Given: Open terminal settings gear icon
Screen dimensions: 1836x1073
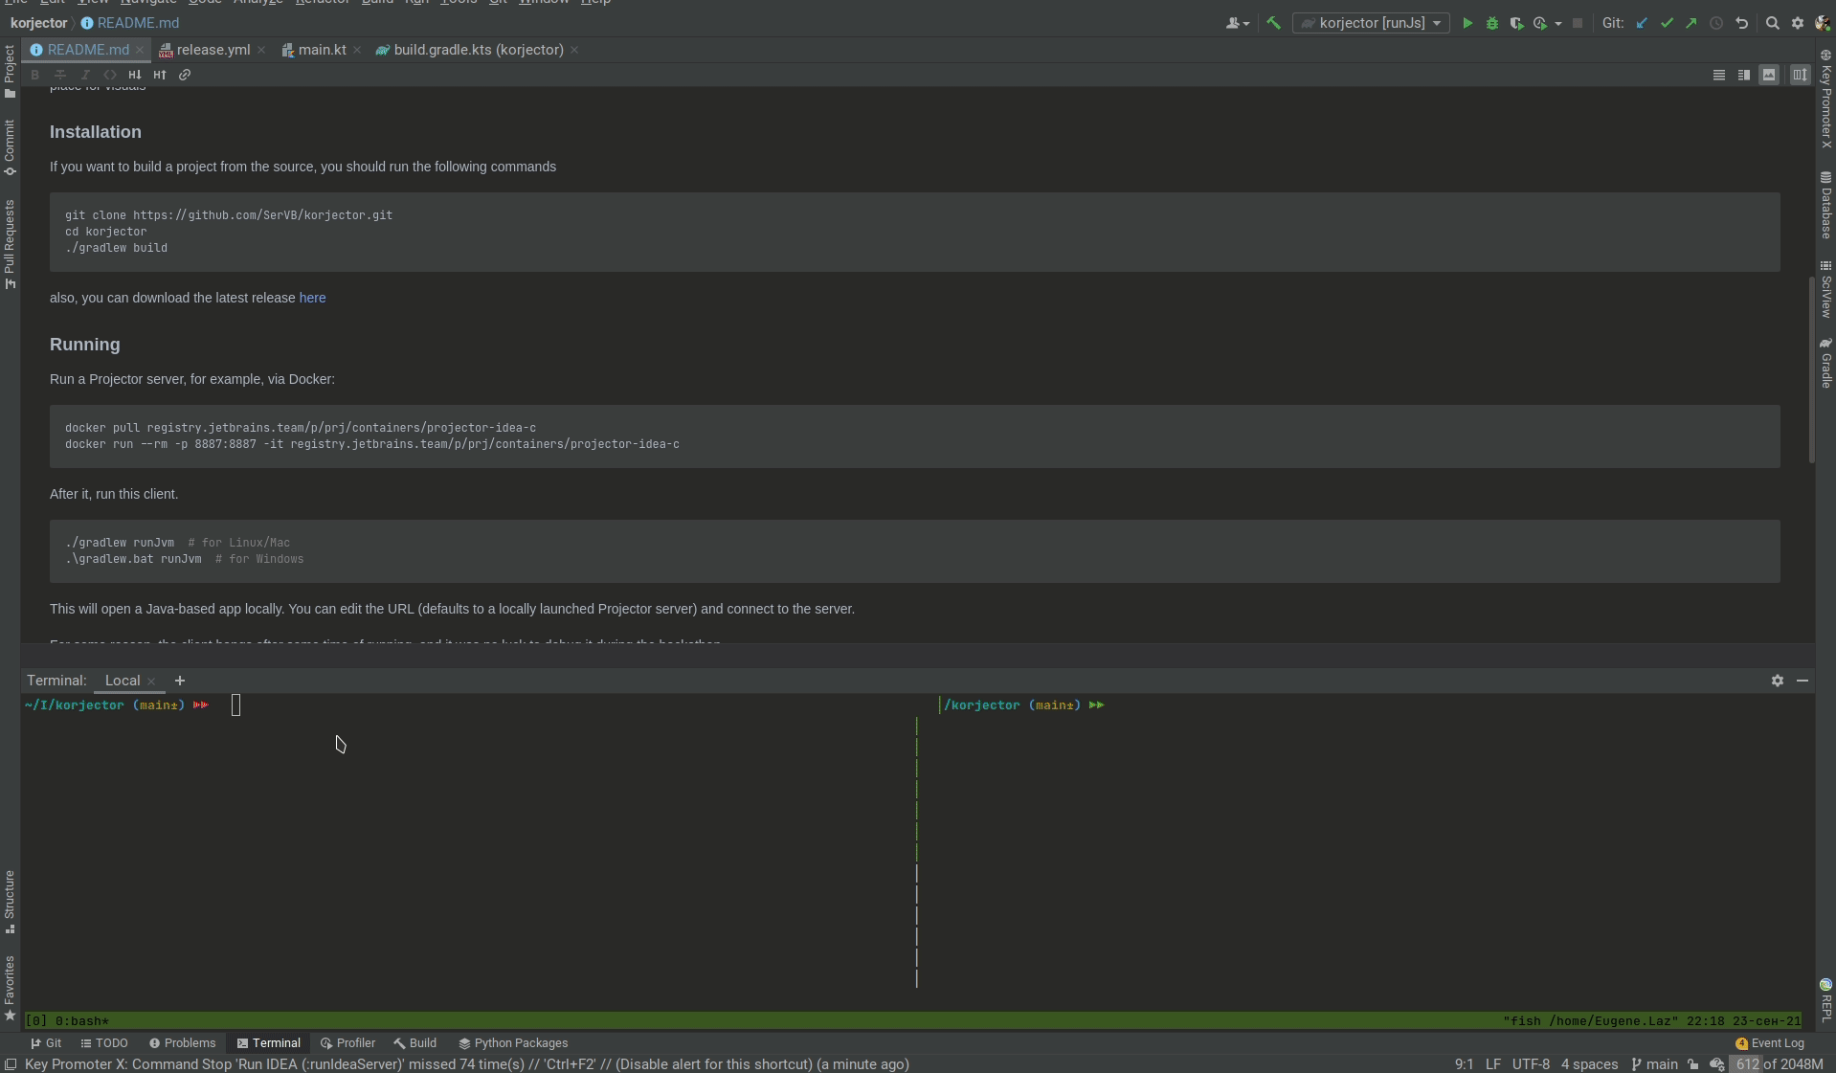Looking at the screenshot, I should pos(1778,681).
